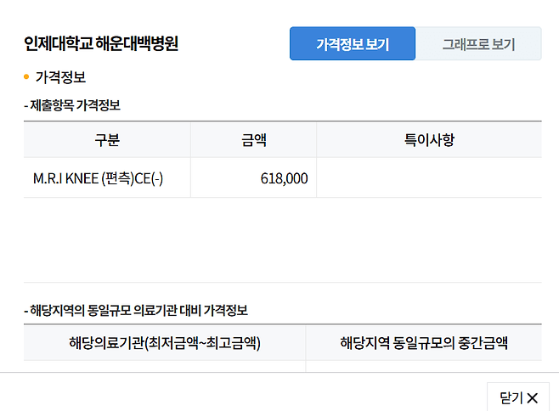Select the 금액 column header
The height and width of the screenshot is (411, 559).
[x=254, y=140]
